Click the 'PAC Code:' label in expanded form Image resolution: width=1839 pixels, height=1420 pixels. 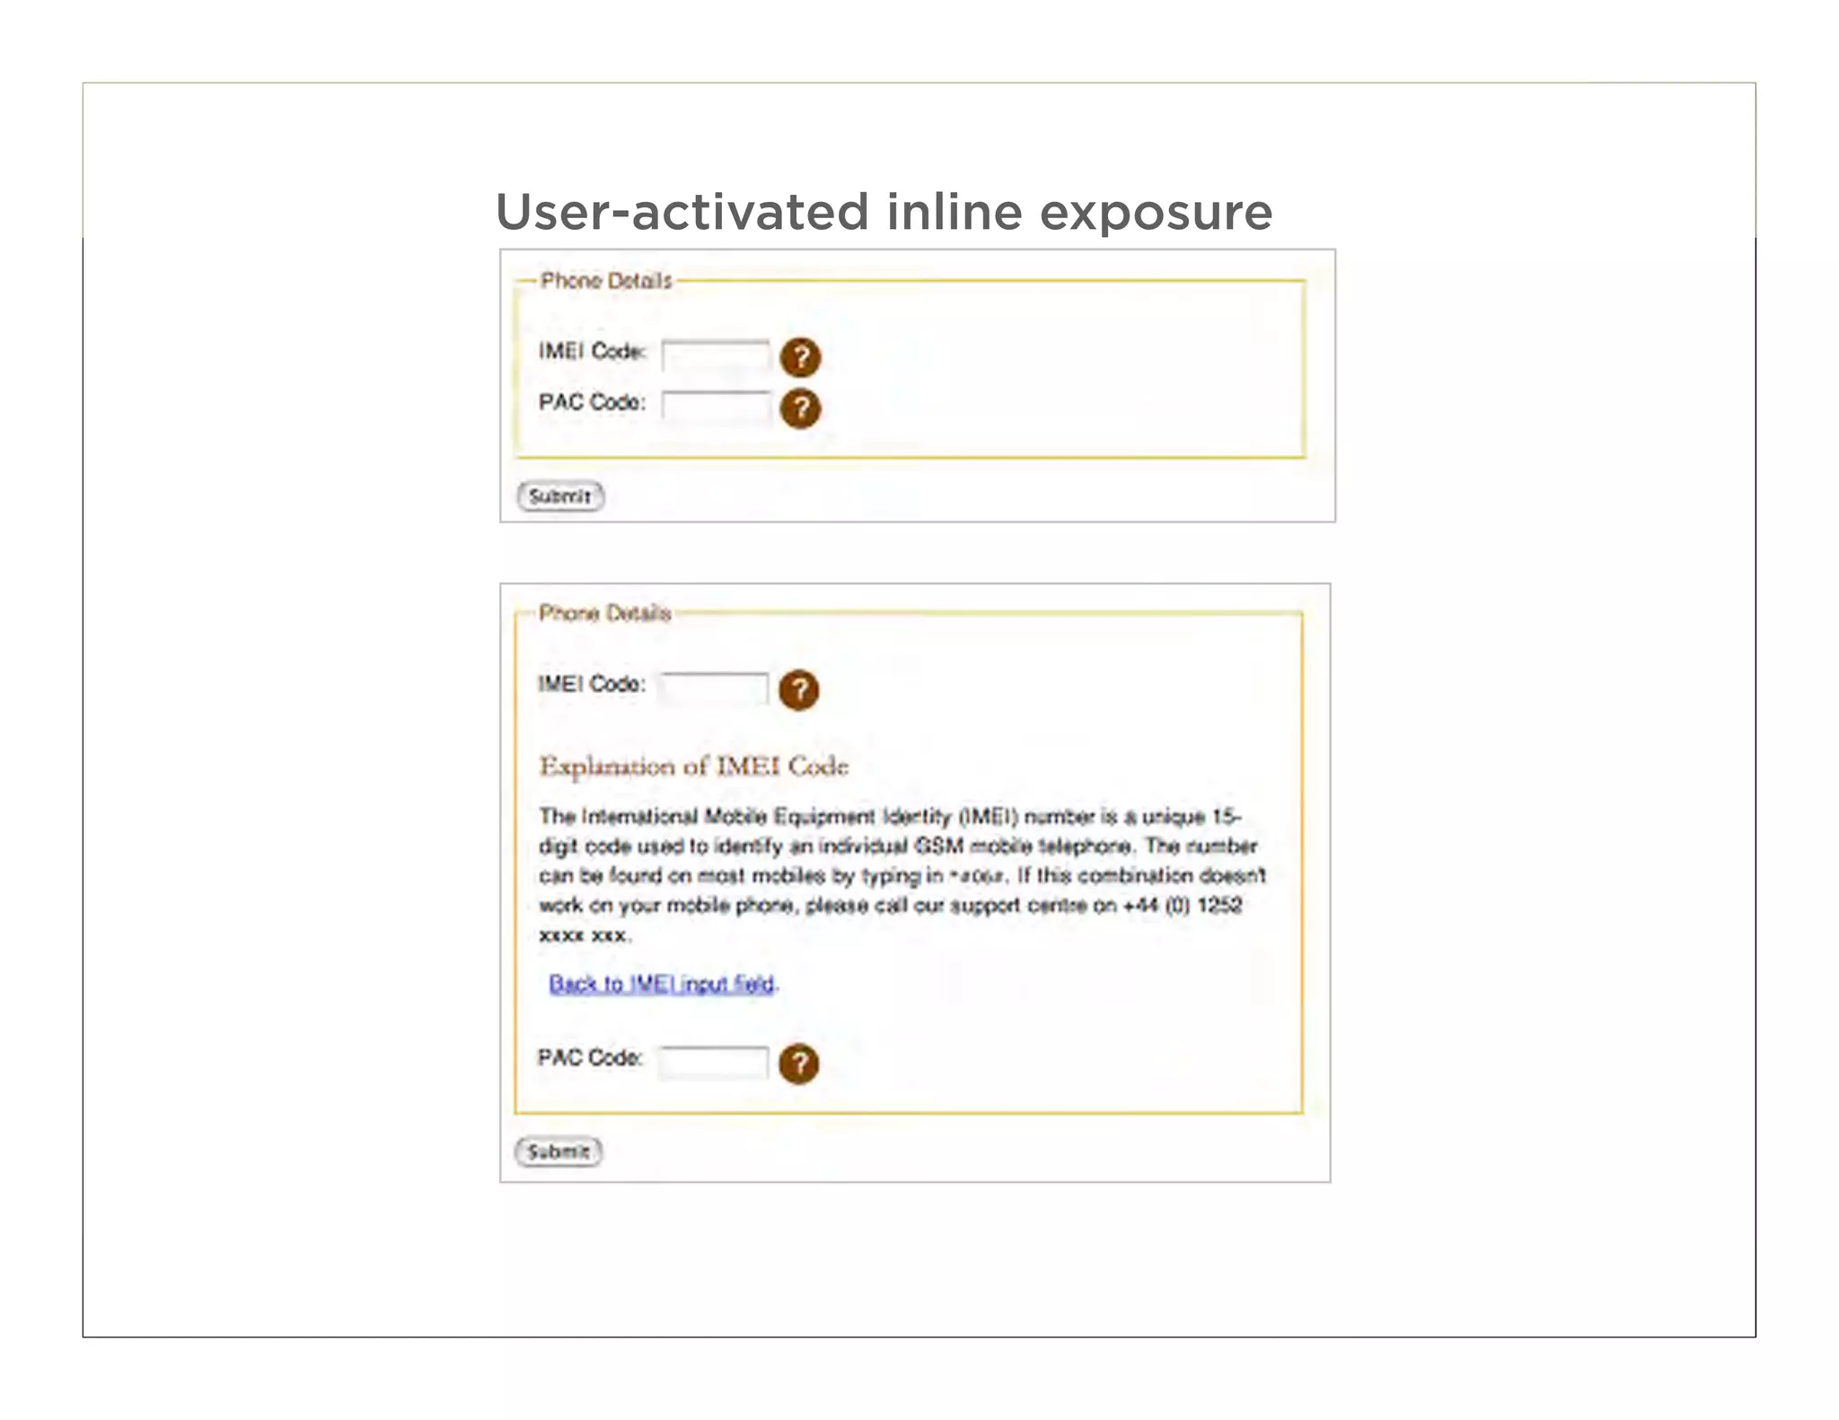(590, 1057)
